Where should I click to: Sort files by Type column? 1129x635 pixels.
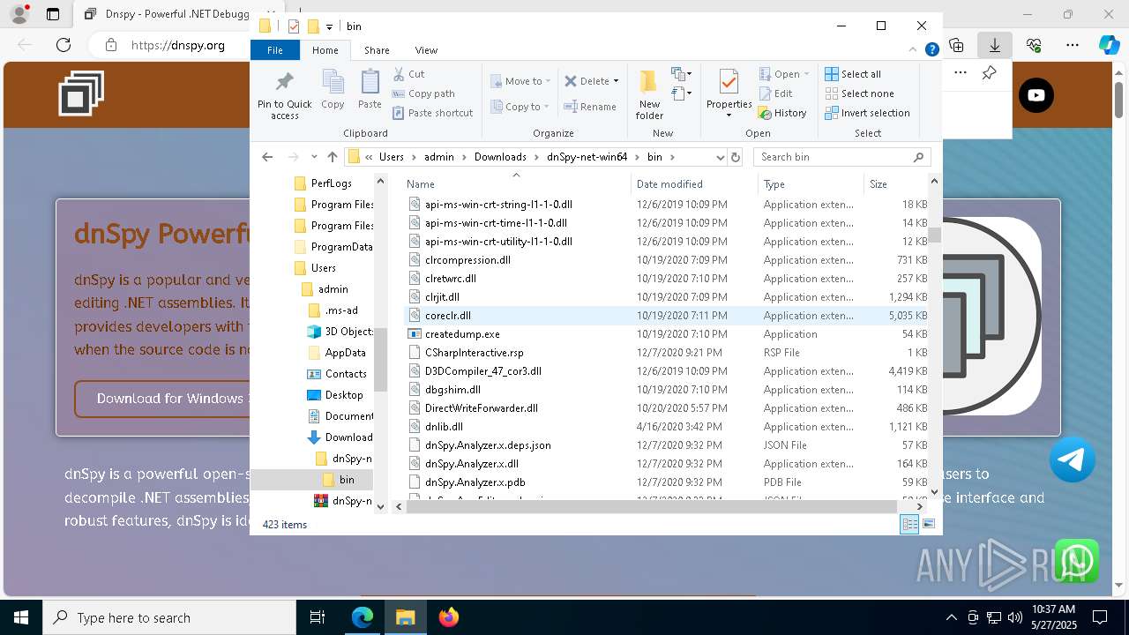pyautogui.click(x=811, y=184)
